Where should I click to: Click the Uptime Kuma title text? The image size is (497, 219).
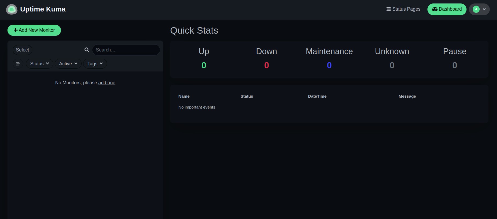43,9
